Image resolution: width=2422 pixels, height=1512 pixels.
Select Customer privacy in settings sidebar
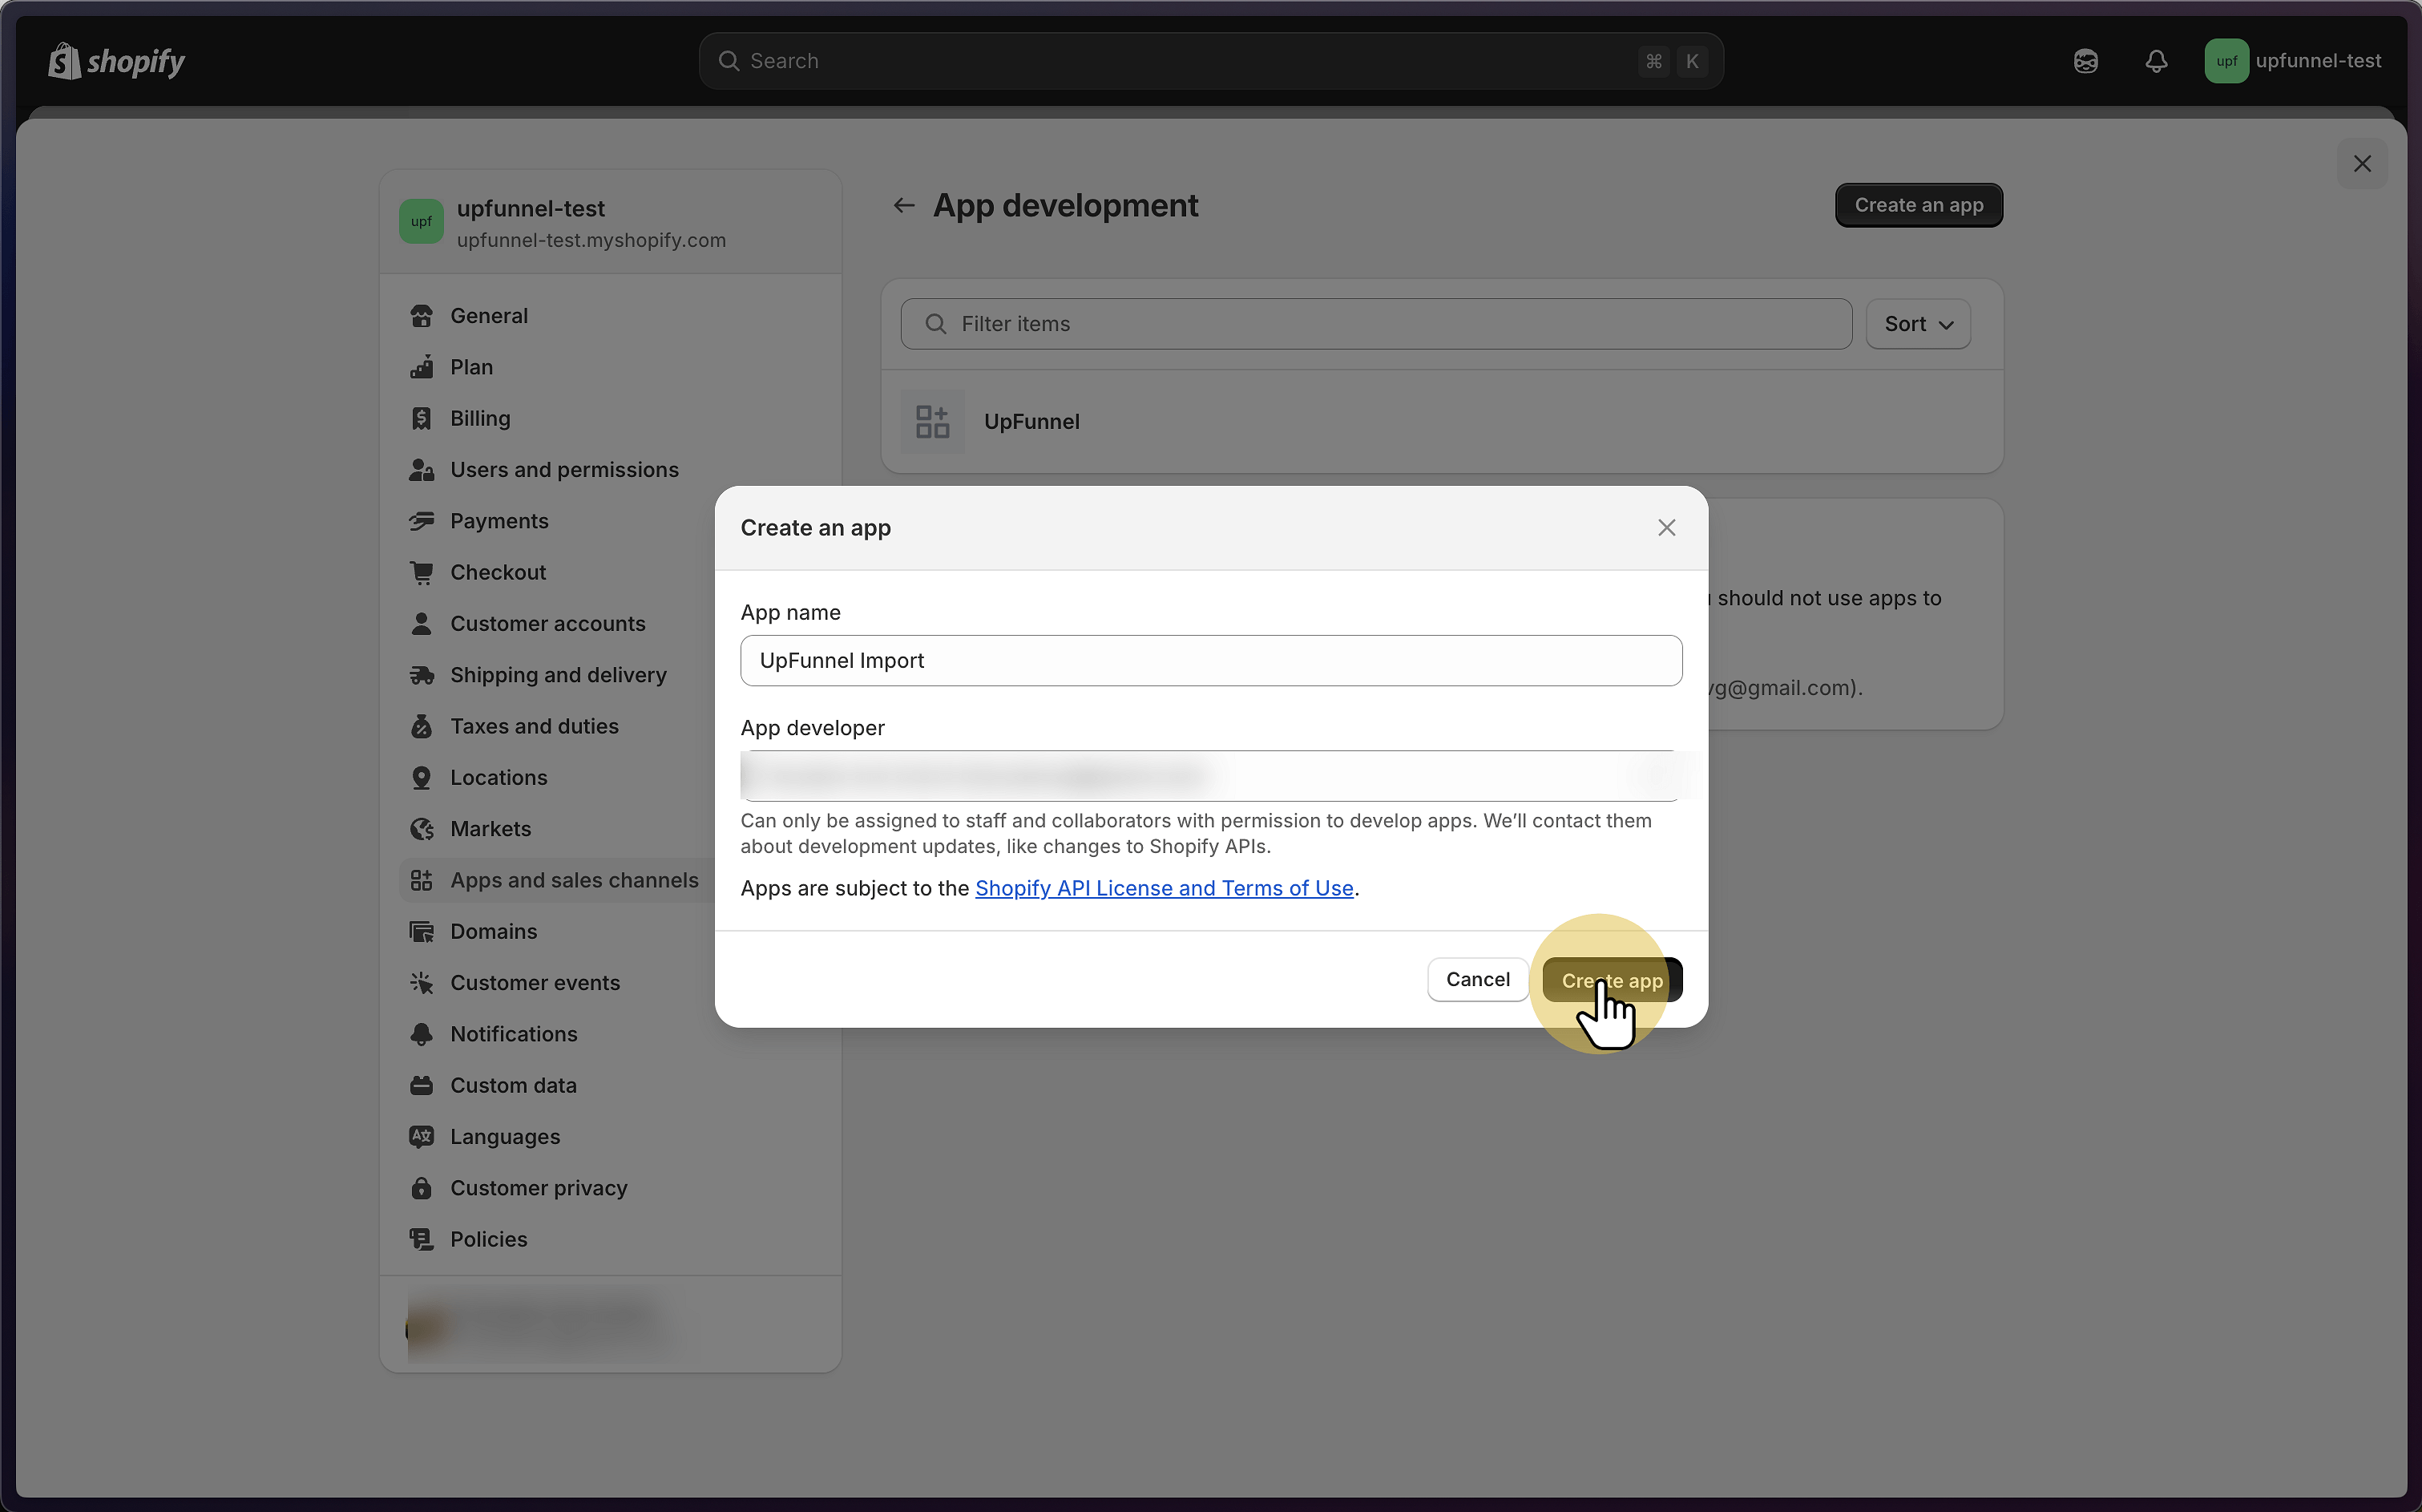click(x=538, y=1188)
